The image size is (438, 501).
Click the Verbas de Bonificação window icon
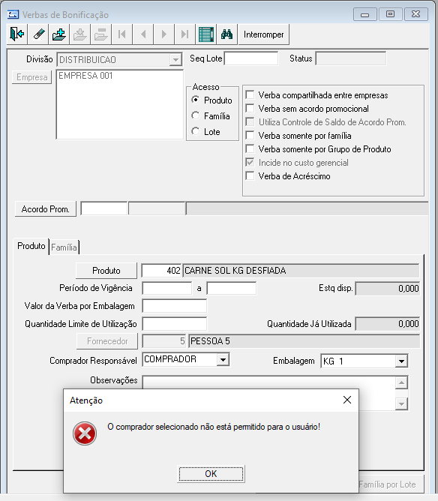pyautogui.click(x=13, y=14)
